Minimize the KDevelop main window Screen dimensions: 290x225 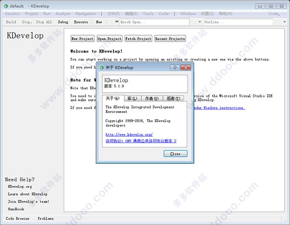260,6
